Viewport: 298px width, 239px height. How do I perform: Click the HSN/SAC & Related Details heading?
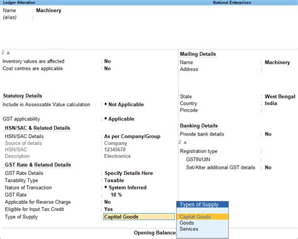(x=38, y=128)
